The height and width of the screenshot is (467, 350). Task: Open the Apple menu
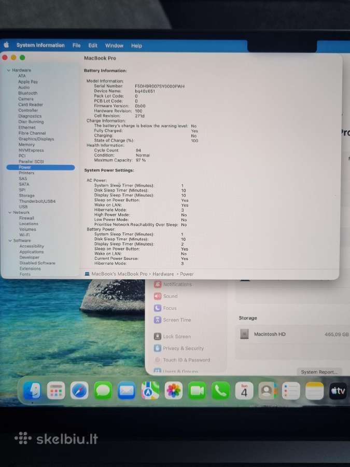(x=6, y=45)
